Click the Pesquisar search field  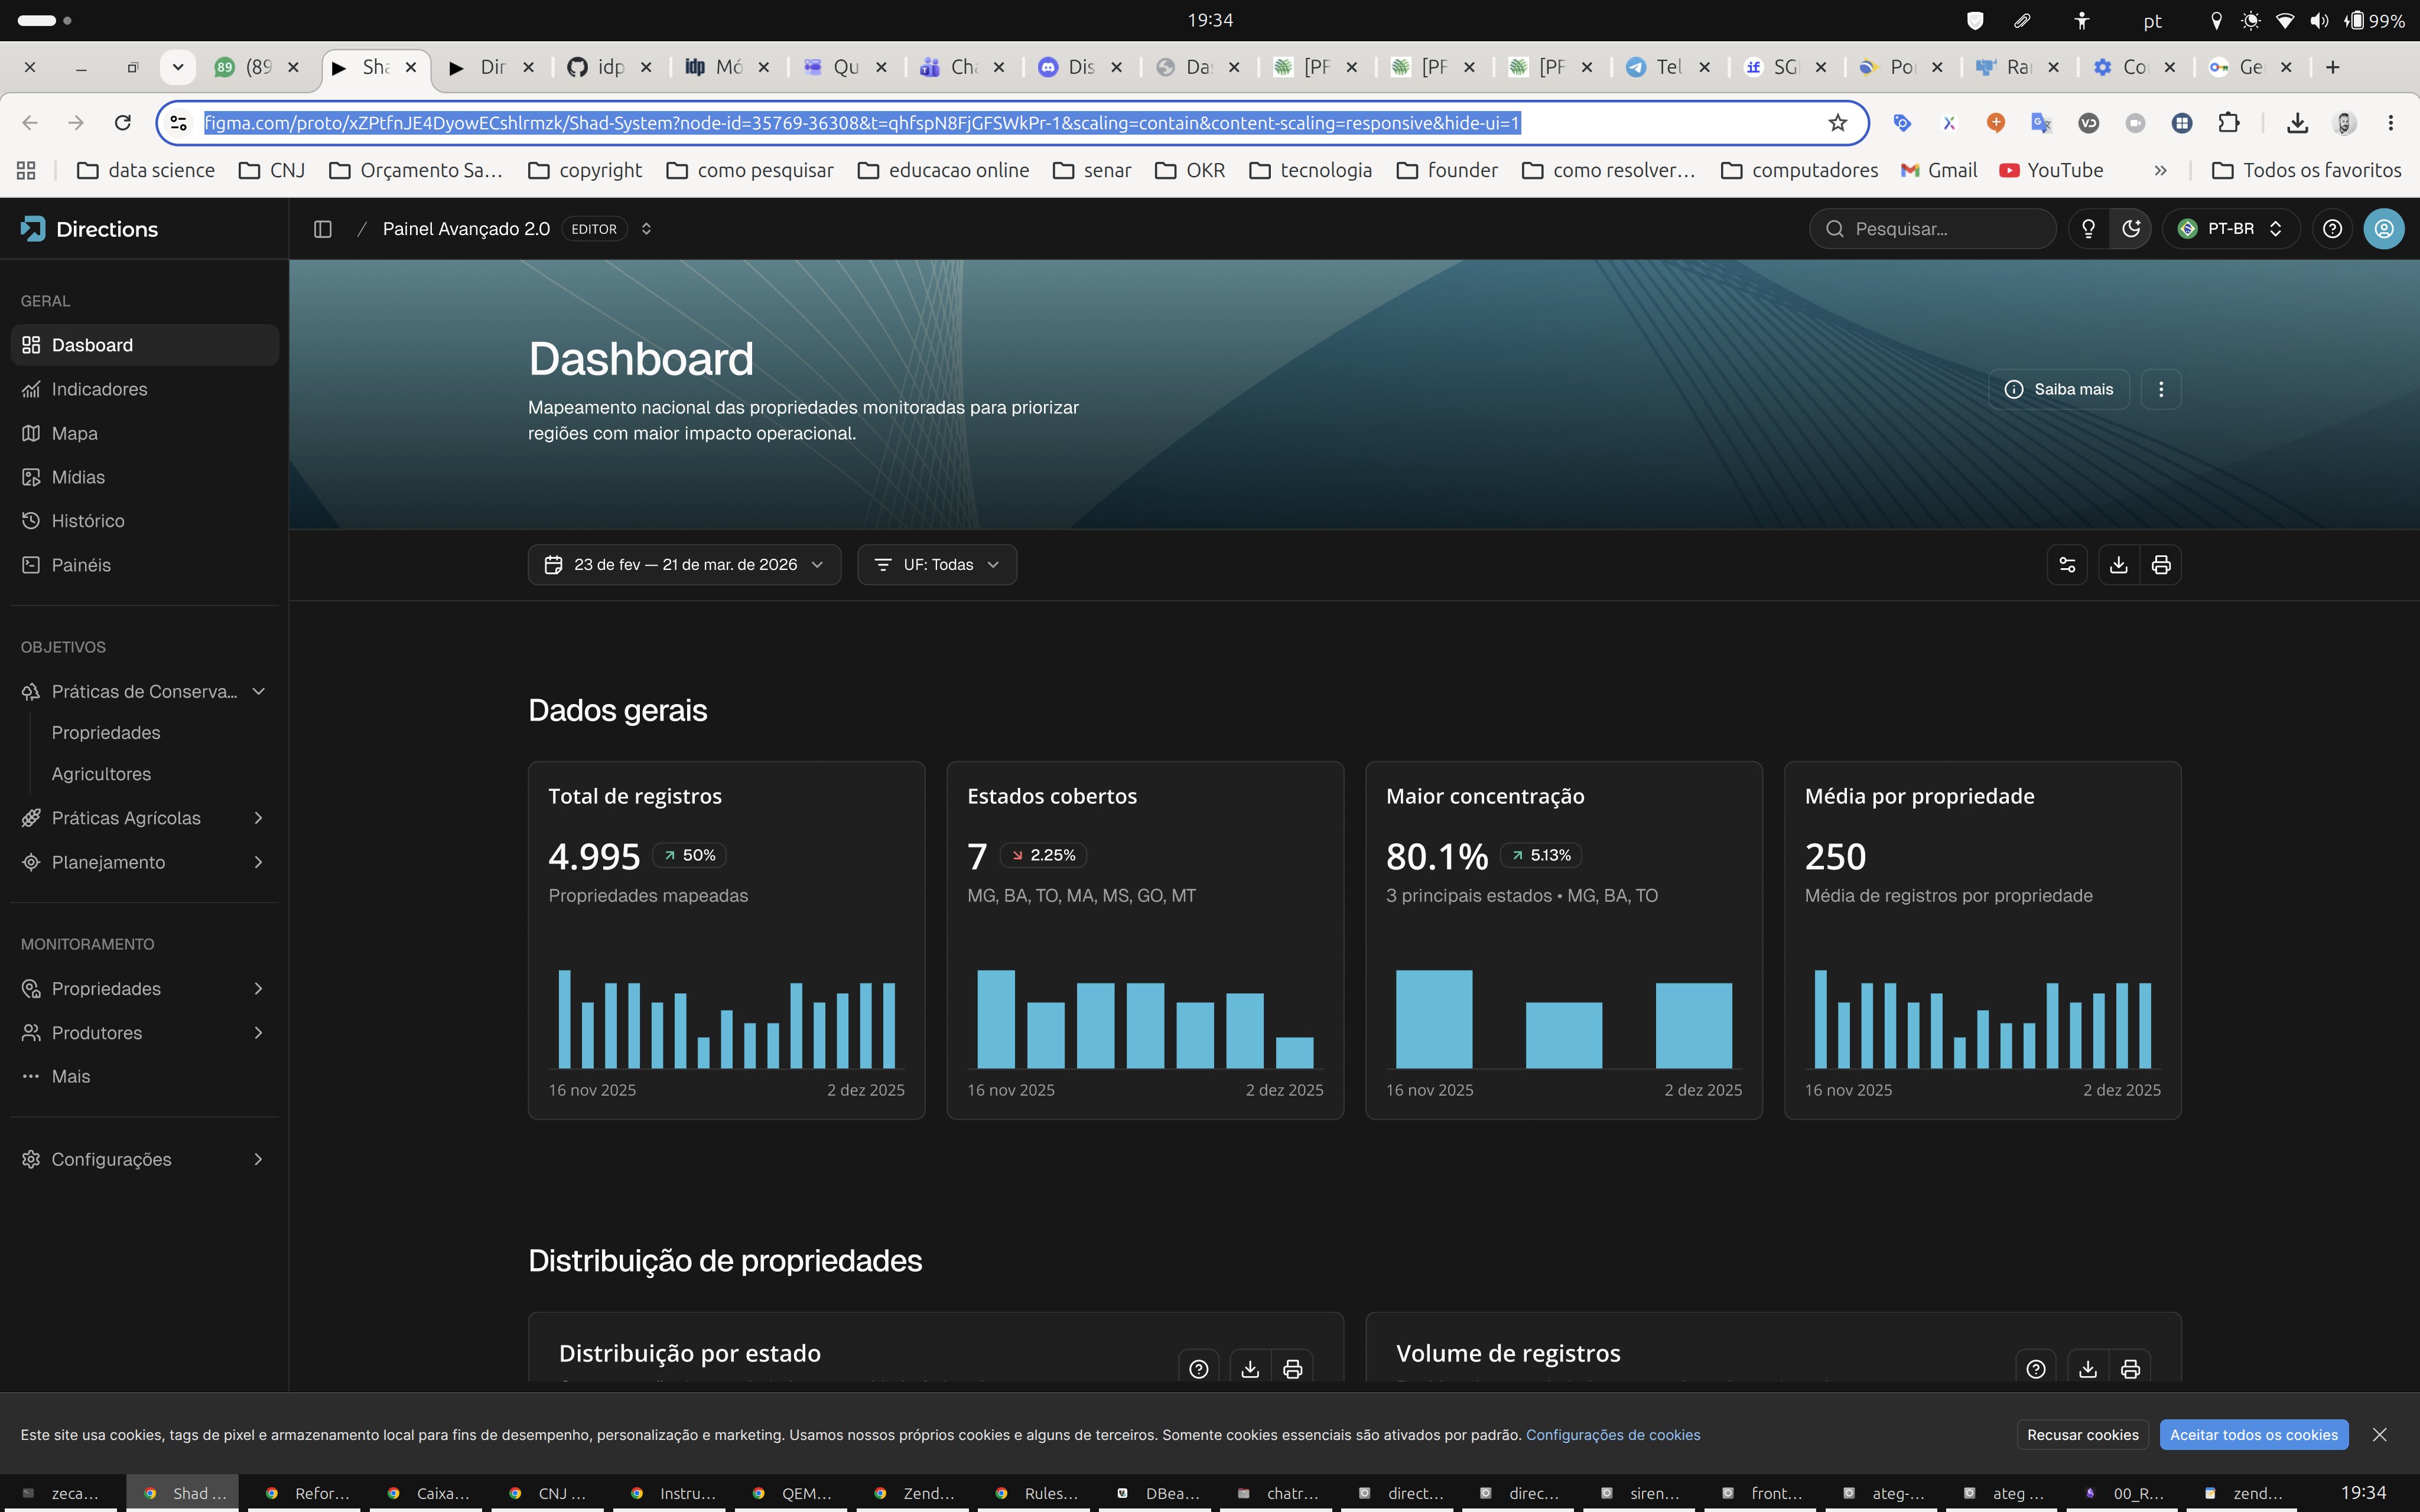click(x=1932, y=229)
